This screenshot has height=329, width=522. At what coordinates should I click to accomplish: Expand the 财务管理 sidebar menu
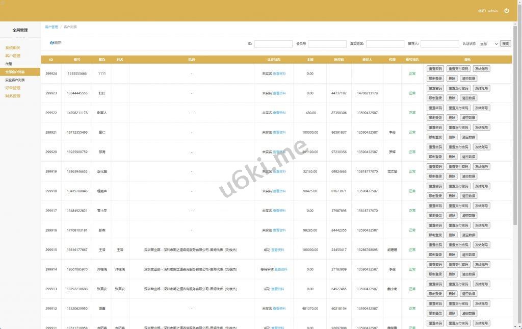(13, 96)
